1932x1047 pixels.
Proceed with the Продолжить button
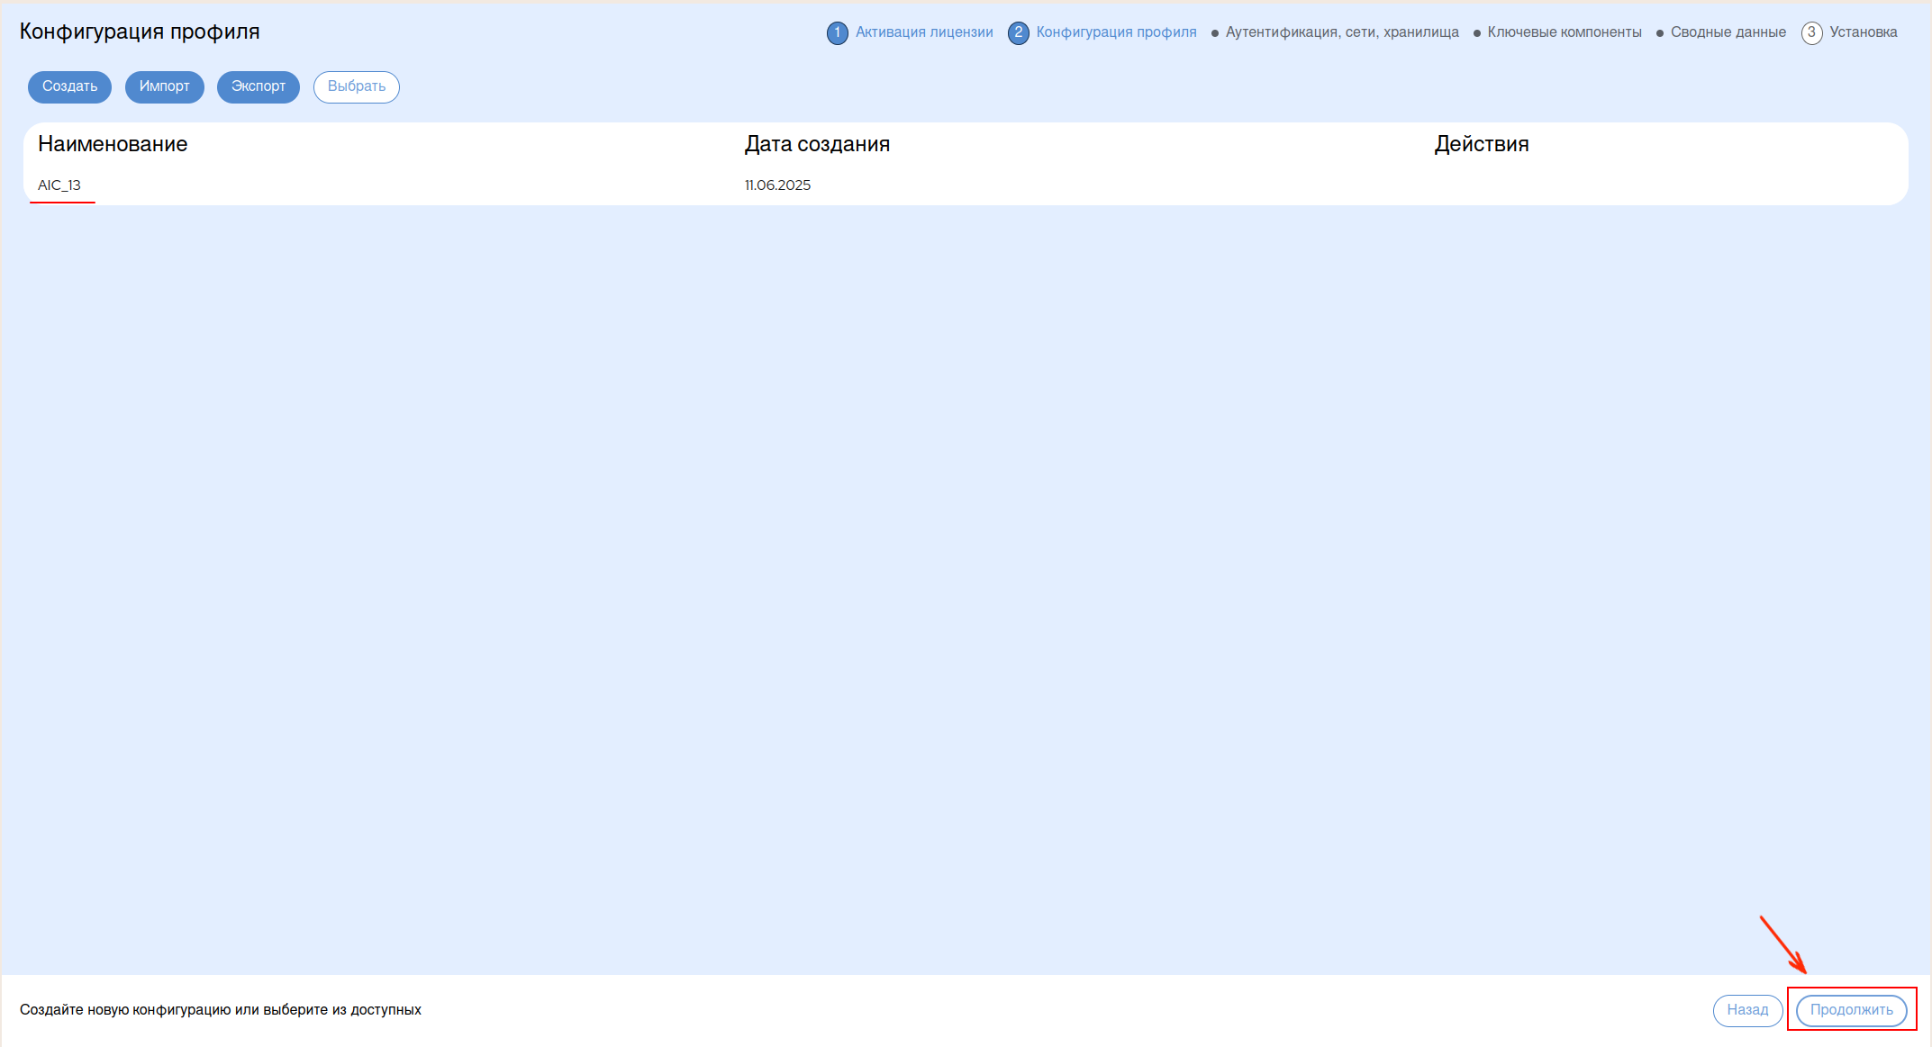coord(1852,1010)
